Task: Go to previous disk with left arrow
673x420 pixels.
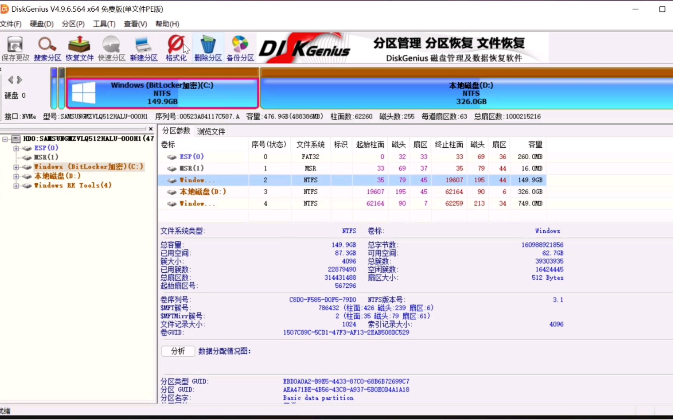Action: pos(11,80)
